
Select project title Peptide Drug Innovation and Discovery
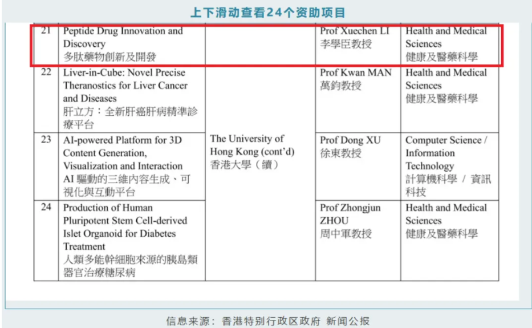[123, 37]
